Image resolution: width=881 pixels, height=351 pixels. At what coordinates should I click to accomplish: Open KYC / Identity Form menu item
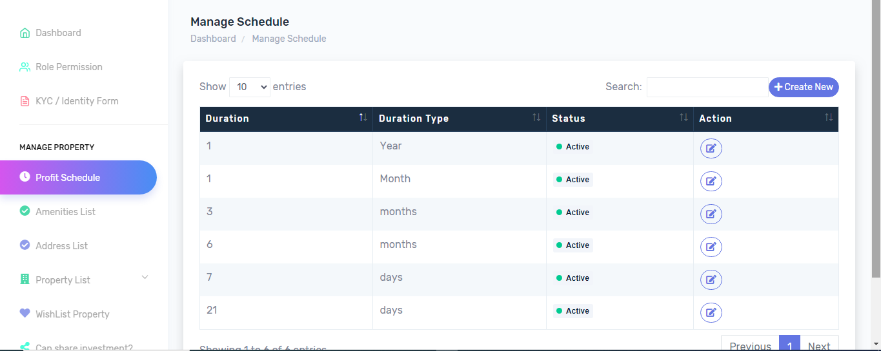[x=77, y=101]
